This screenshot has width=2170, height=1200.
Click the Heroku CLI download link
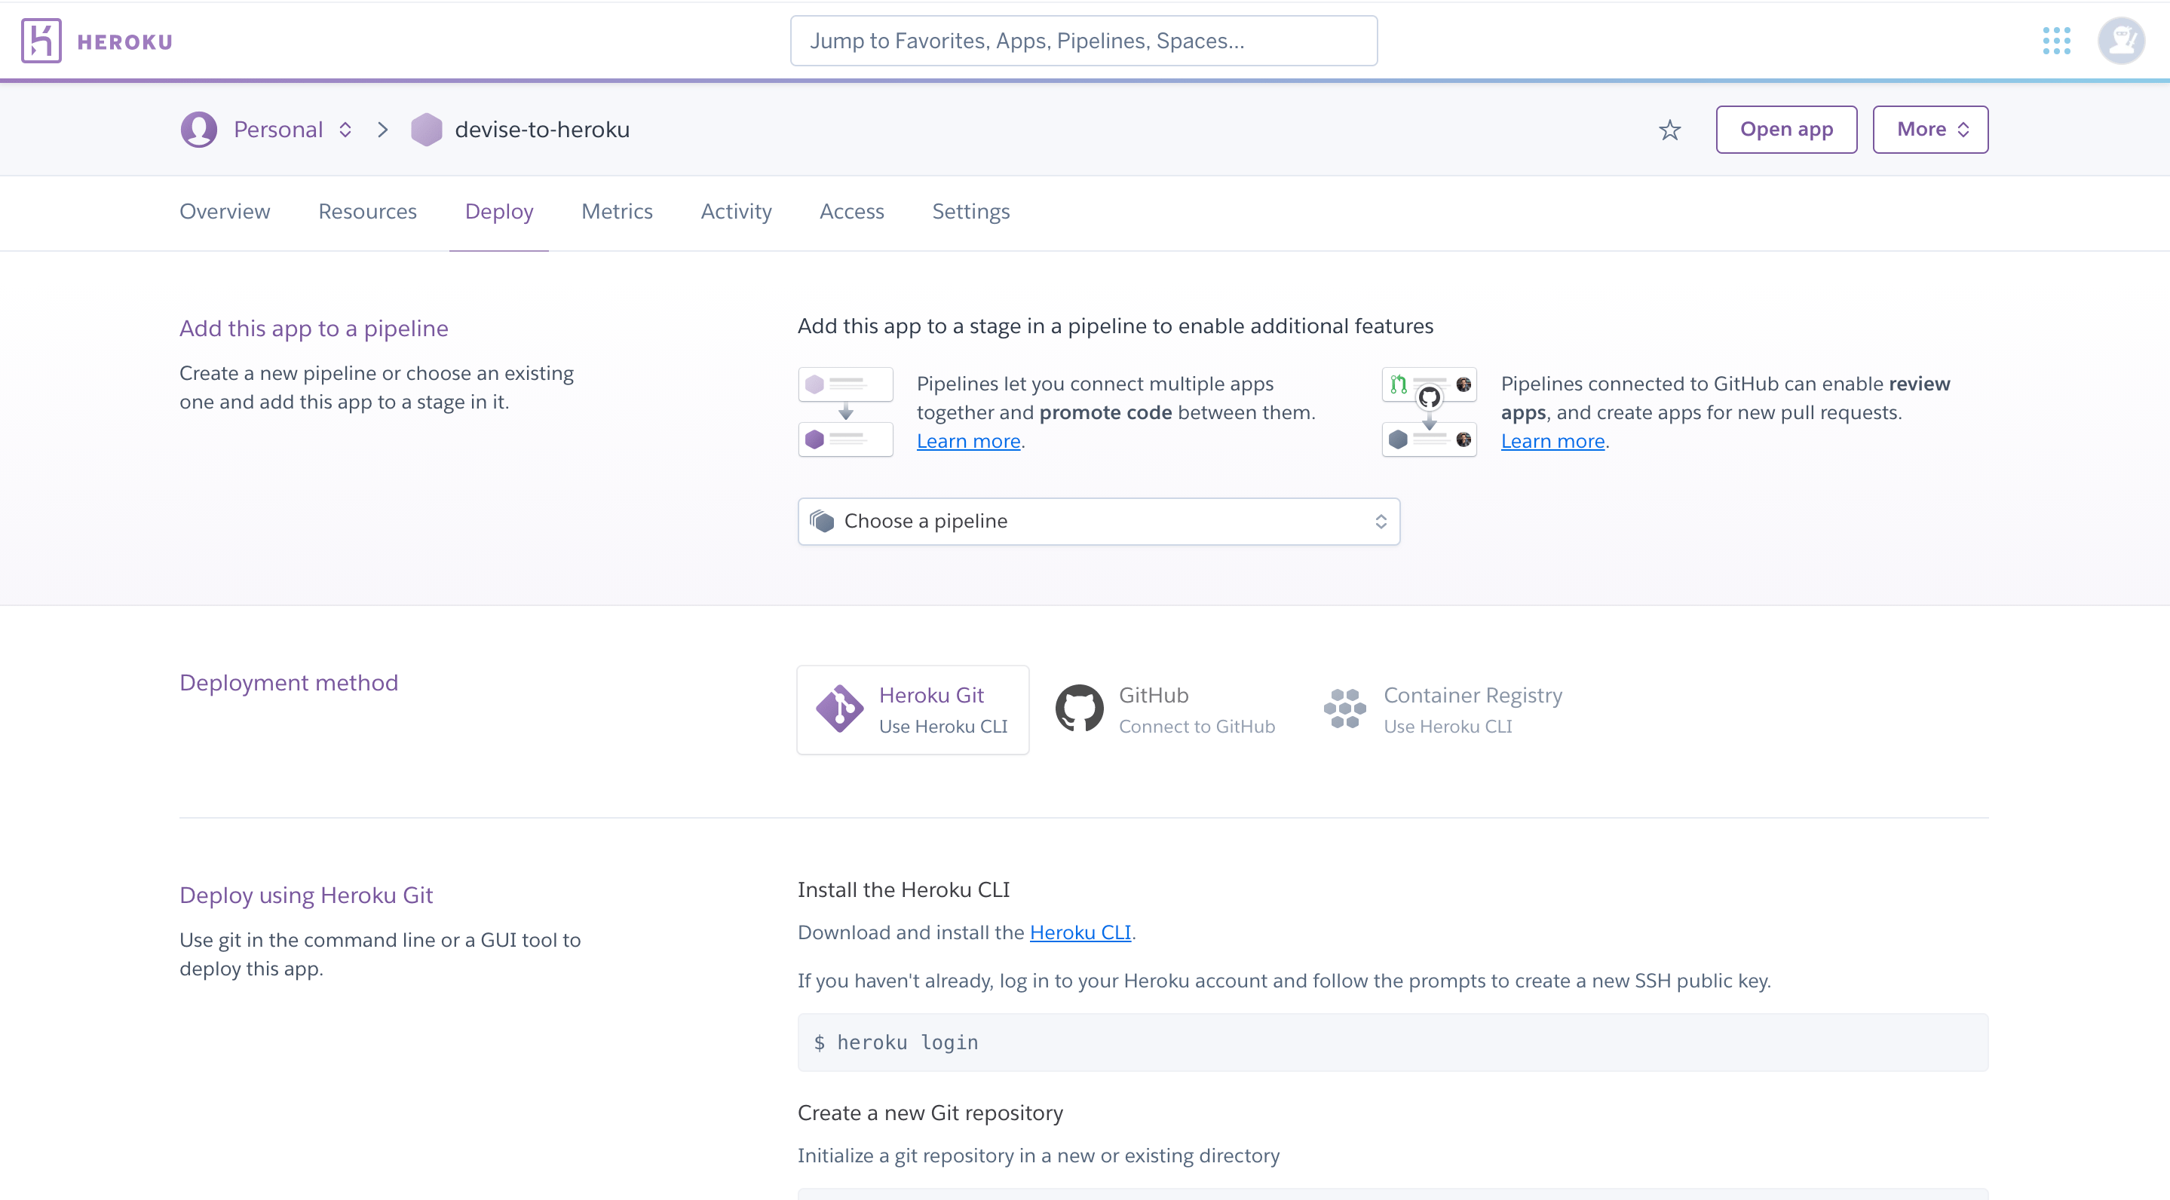tap(1080, 932)
